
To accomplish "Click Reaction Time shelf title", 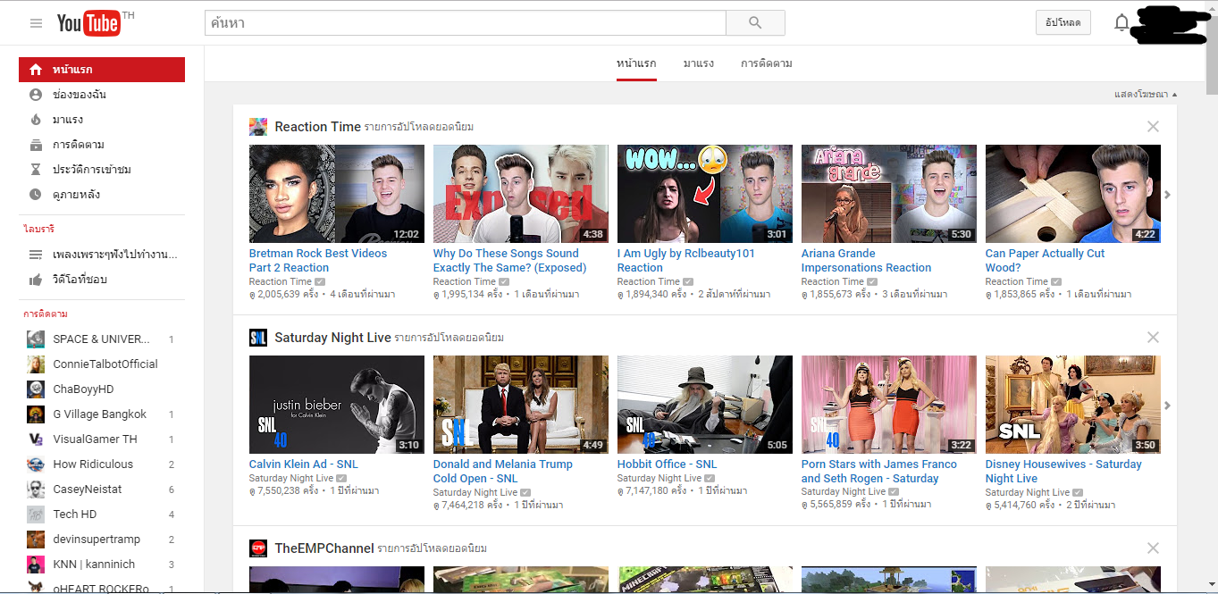I will (x=318, y=127).
